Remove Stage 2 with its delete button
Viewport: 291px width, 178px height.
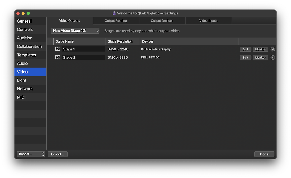[273, 57]
